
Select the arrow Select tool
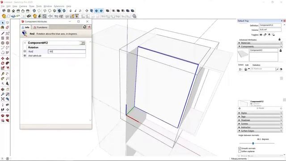(3, 23)
